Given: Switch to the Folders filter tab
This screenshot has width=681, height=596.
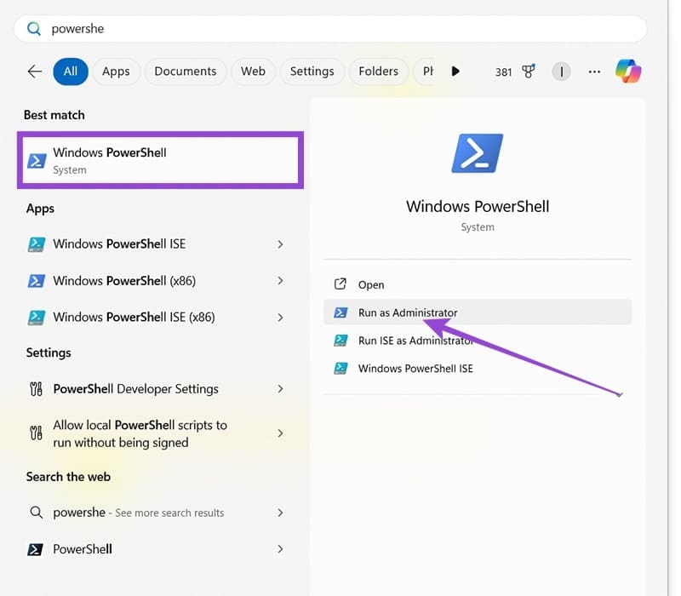Looking at the screenshot, I should (x=378, y=72).
